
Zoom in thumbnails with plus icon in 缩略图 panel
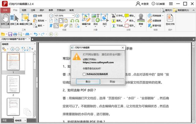coord(12,49)
